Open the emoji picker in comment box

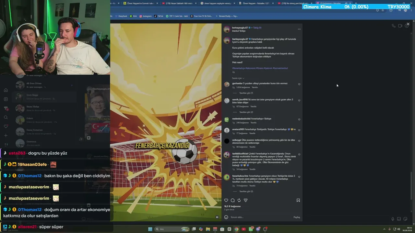click(226, 217)
